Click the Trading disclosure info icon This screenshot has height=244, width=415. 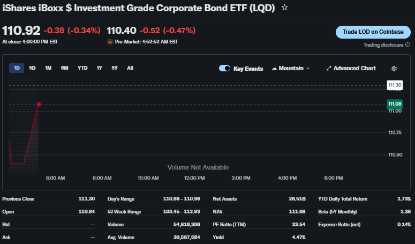(408, 45)
